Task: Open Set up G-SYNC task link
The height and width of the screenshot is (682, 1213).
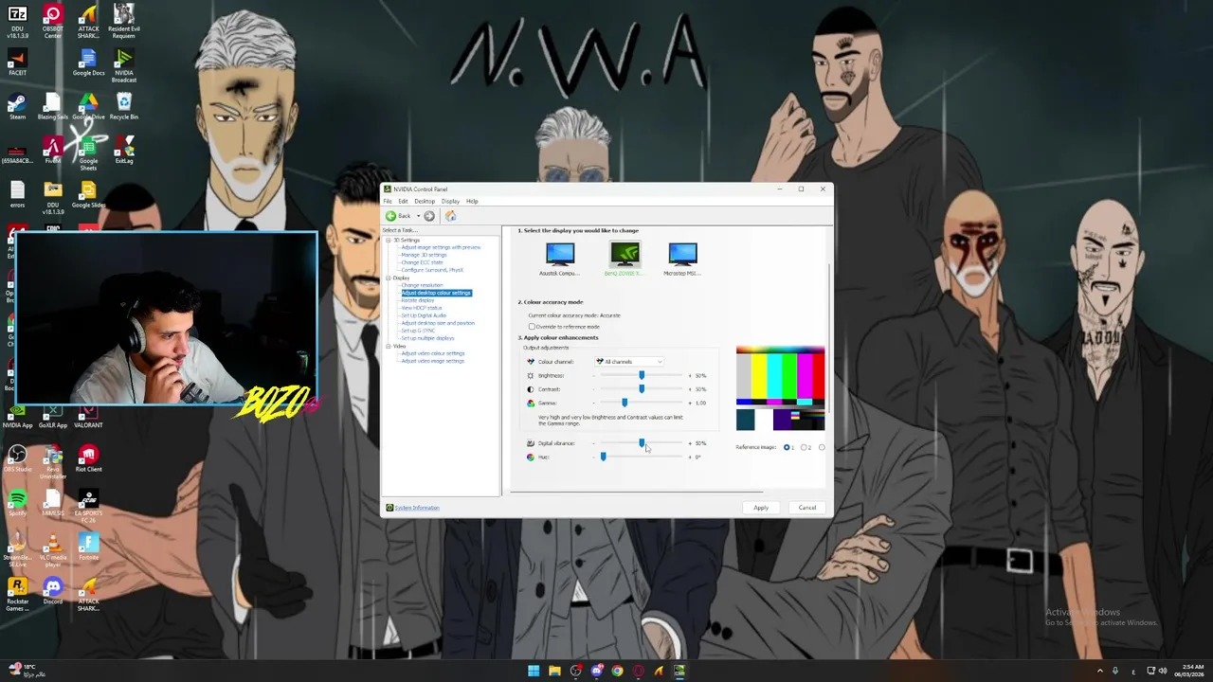Action: click(418, 331)
